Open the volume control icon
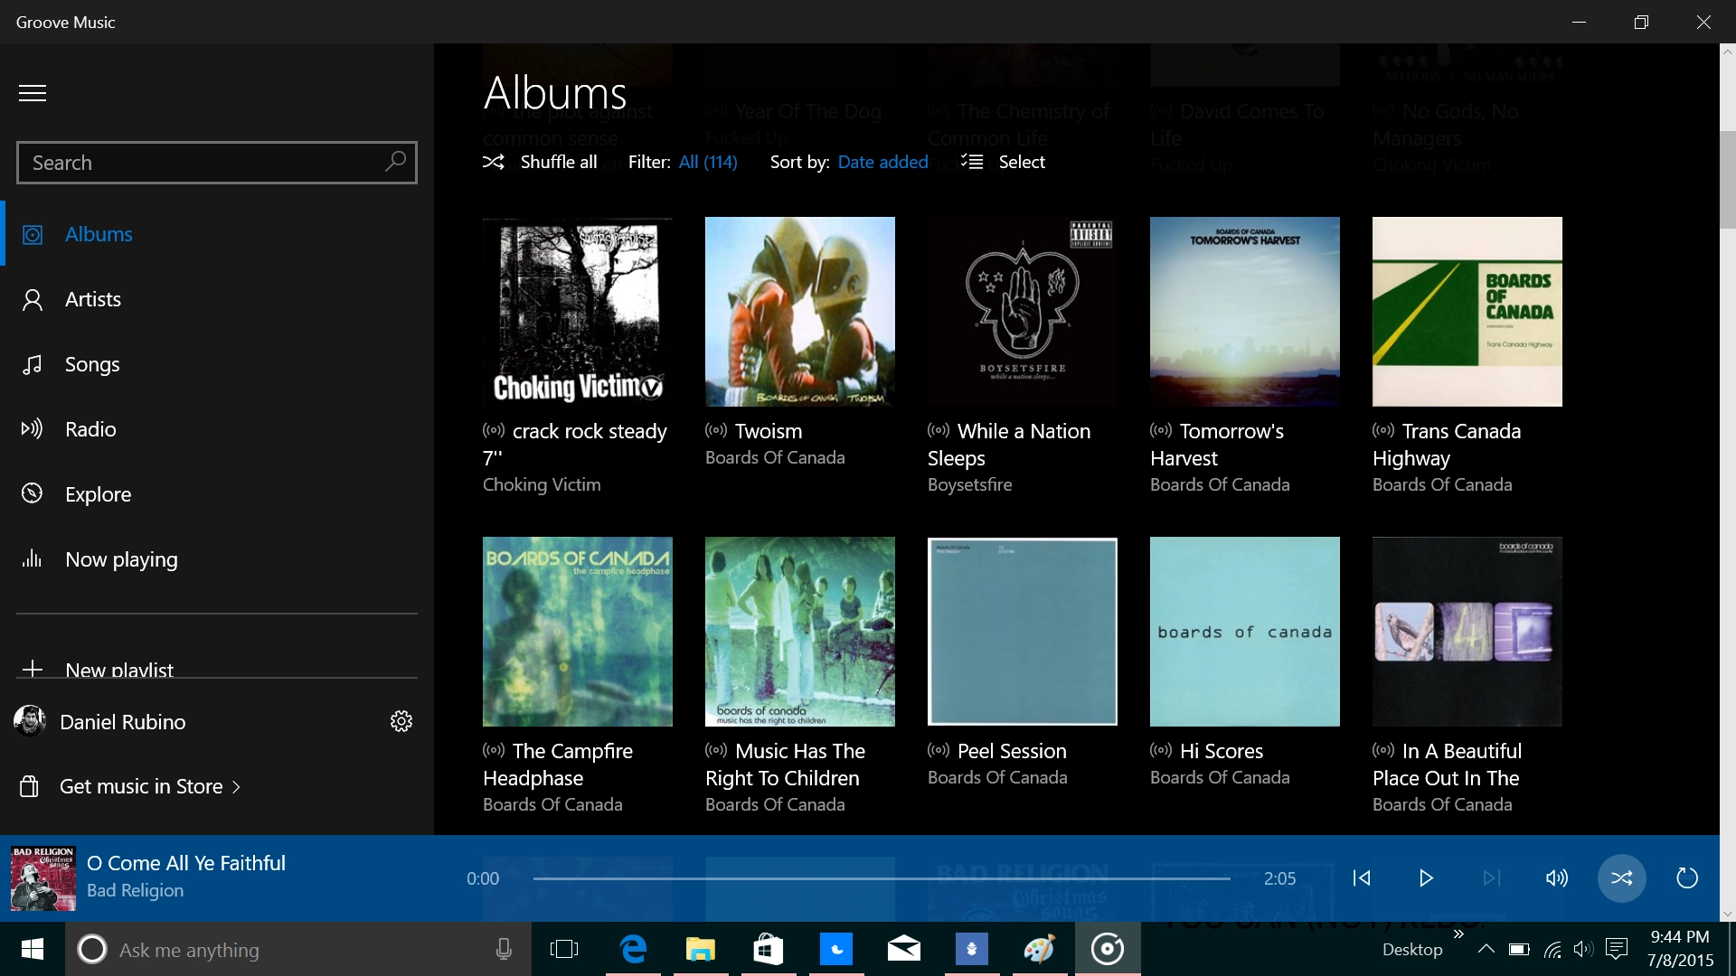The height and width of the screenshot is (976, 1736). coord(1556,877)
